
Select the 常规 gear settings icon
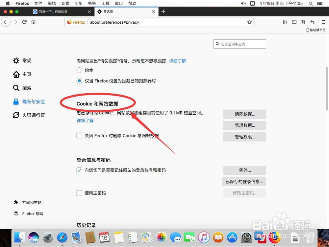16,60
